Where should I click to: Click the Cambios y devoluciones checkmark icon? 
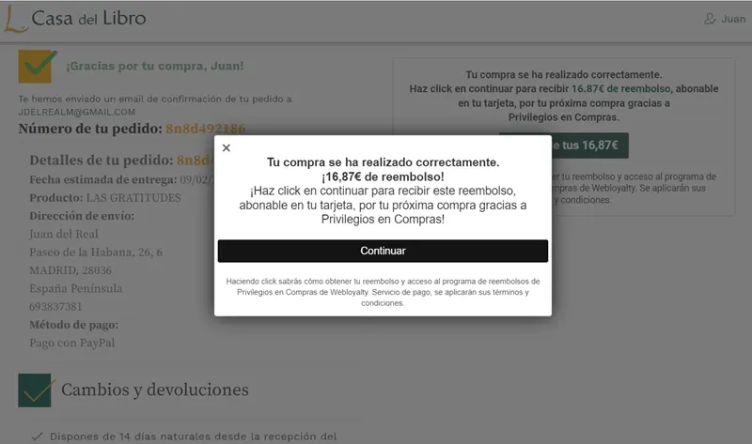click(x=35, y=390)
